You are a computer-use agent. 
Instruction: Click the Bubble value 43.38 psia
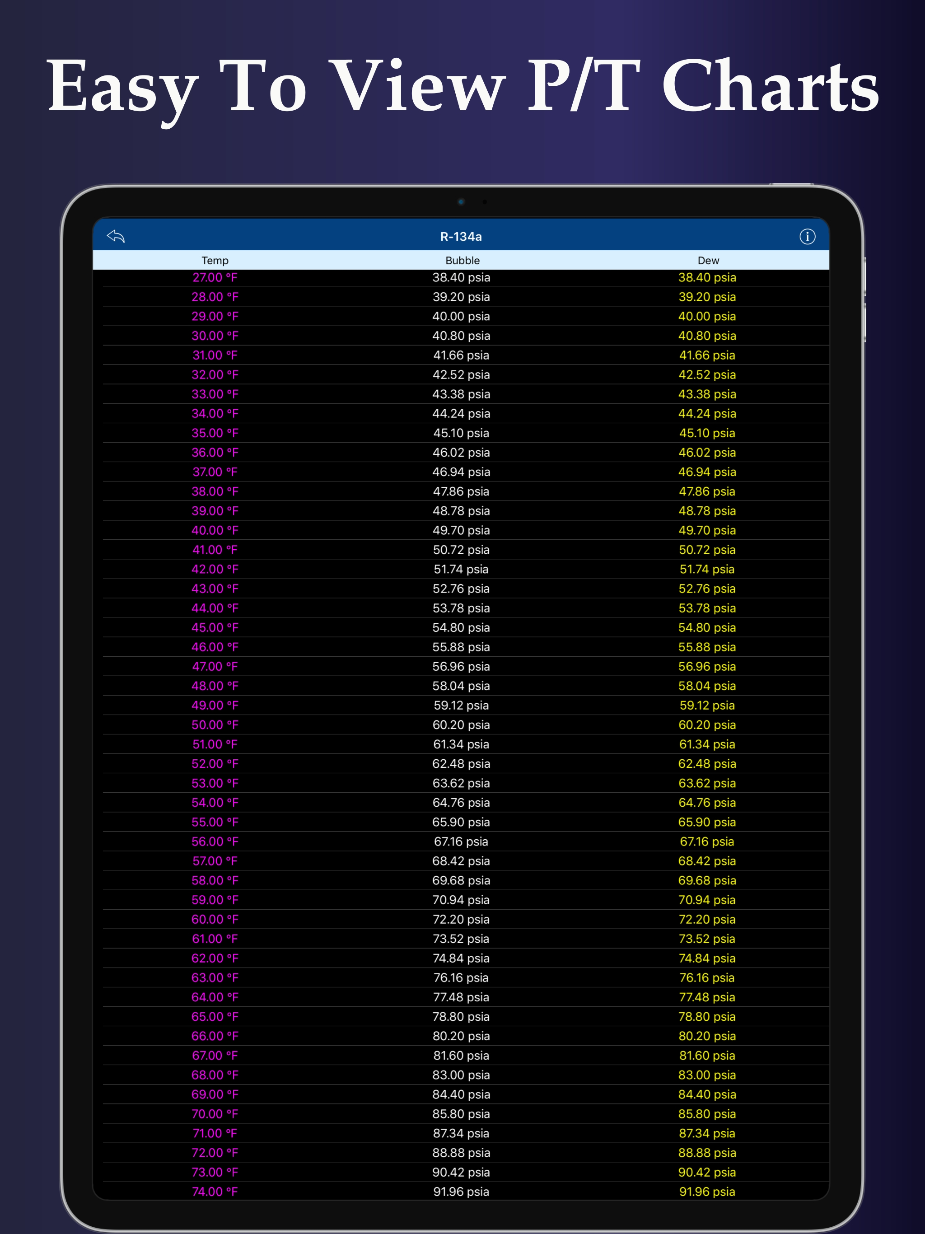(462, 394)
